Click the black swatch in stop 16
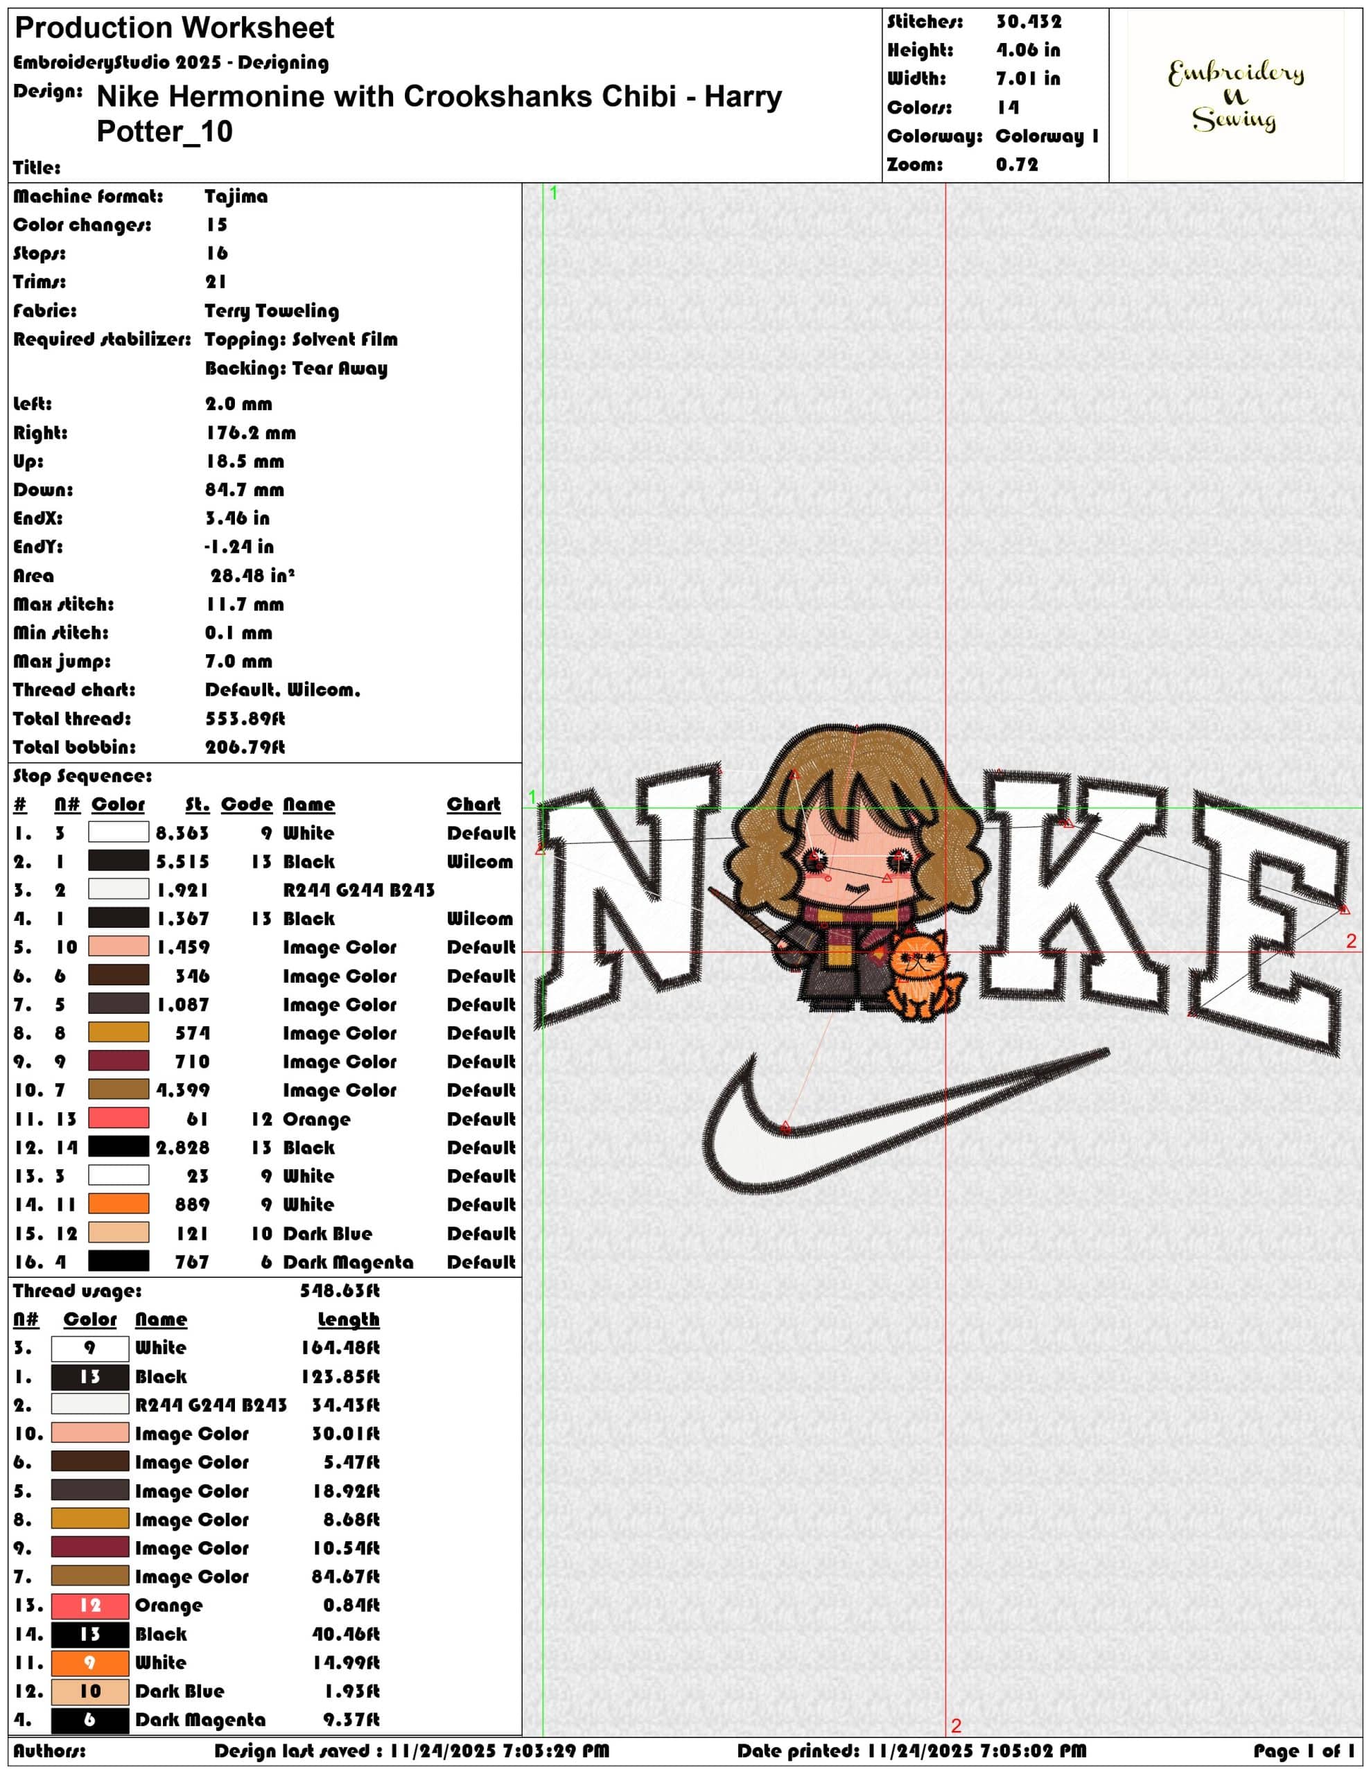 point(119,1261)
